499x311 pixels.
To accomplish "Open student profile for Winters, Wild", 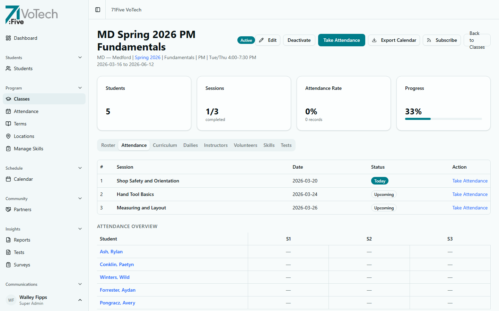I will pyautogui.click(x=115, y=277).
